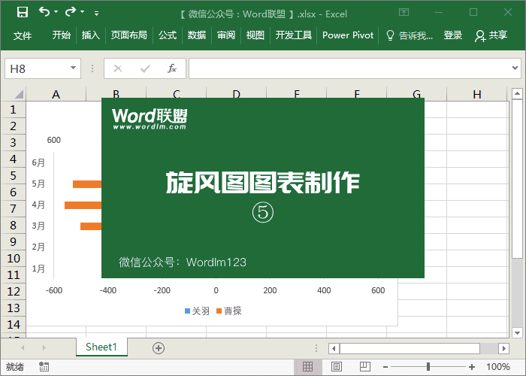
Task: Click the zoom in plus button
Action: (471, 367)
